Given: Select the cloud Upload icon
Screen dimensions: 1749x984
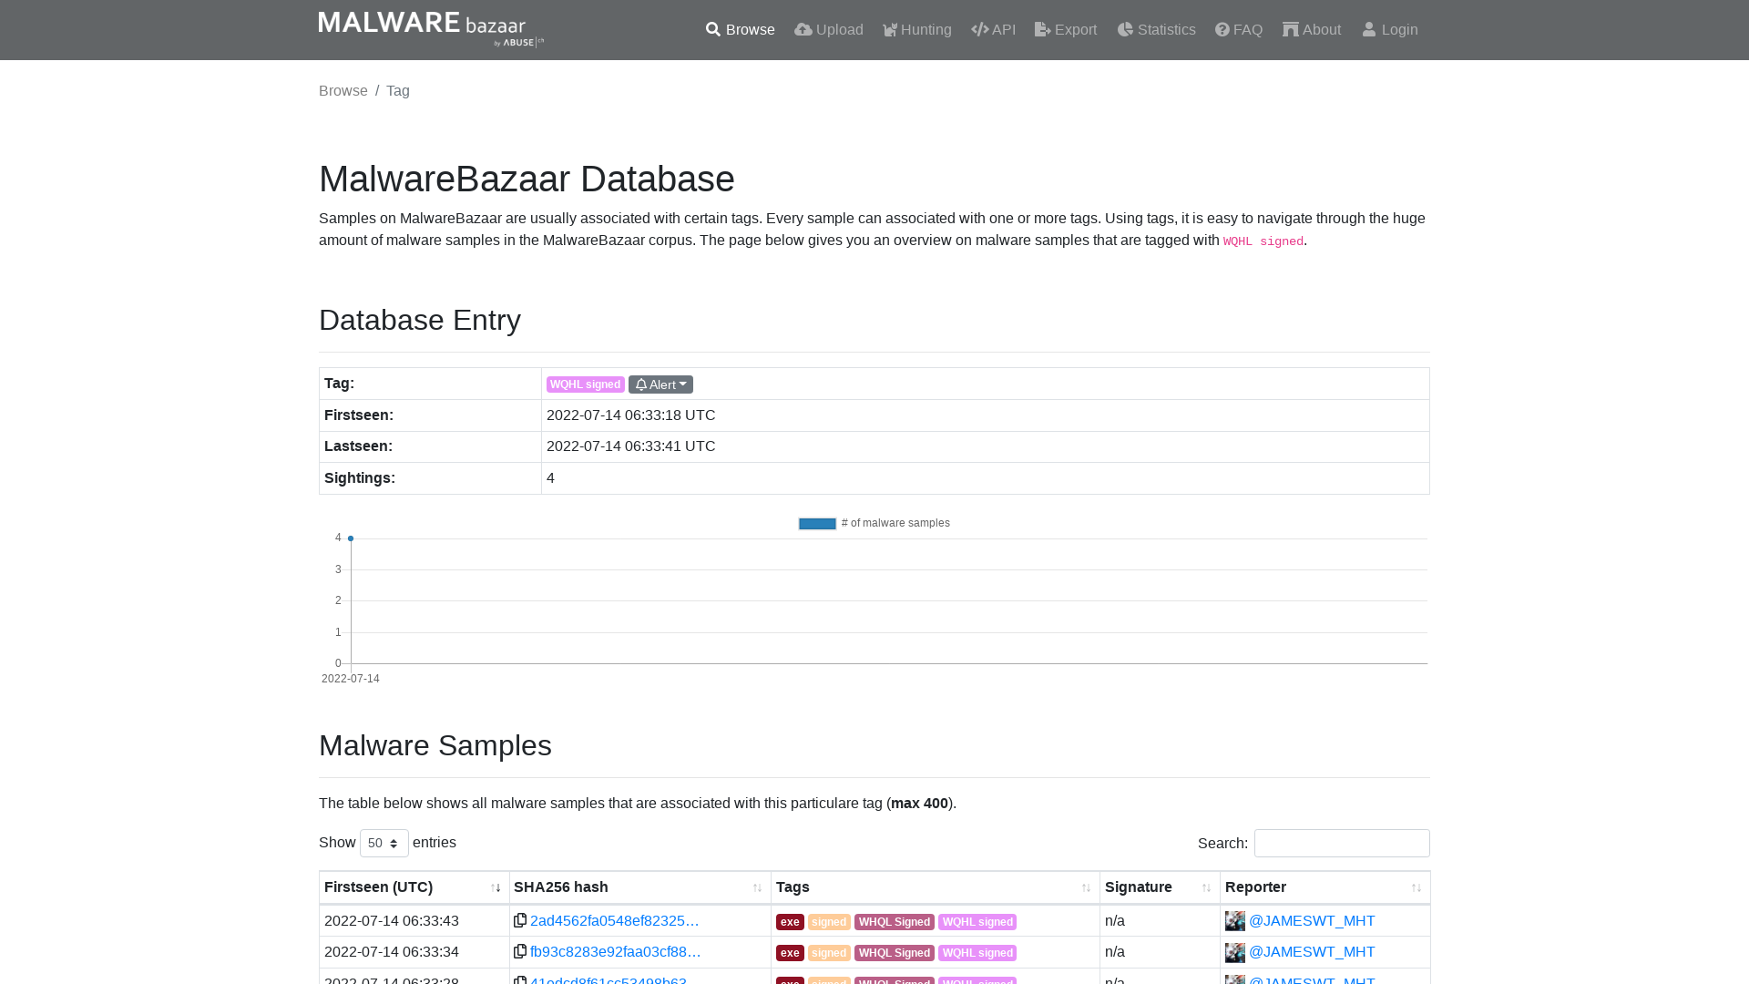Looking at the screenshot, I should click(x=803, y=29).
